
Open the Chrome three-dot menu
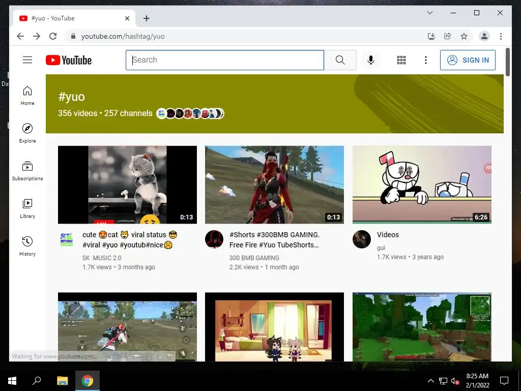tap(501, 36)
